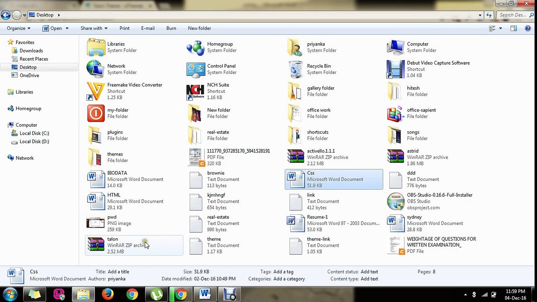Select the Debut Video Capture Software icon
Image resolution: width=537 pixels, height=302 pixels.
(395, 69)
